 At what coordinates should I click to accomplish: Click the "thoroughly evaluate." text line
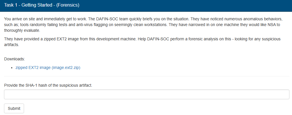tap(22, 31)
